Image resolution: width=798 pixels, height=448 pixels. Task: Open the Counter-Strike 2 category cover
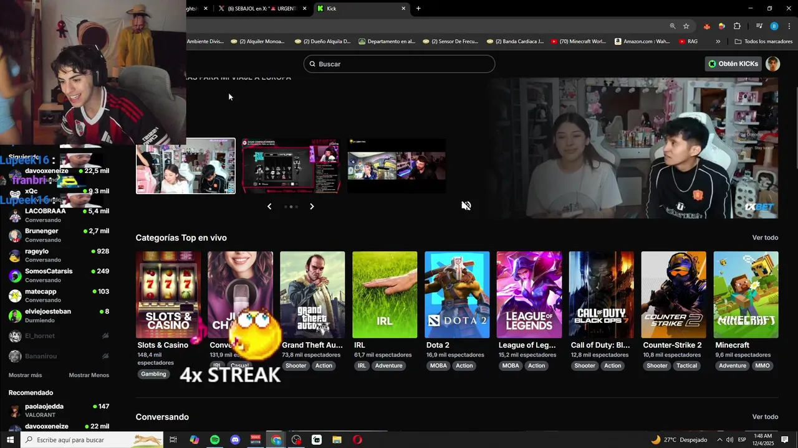674,294
